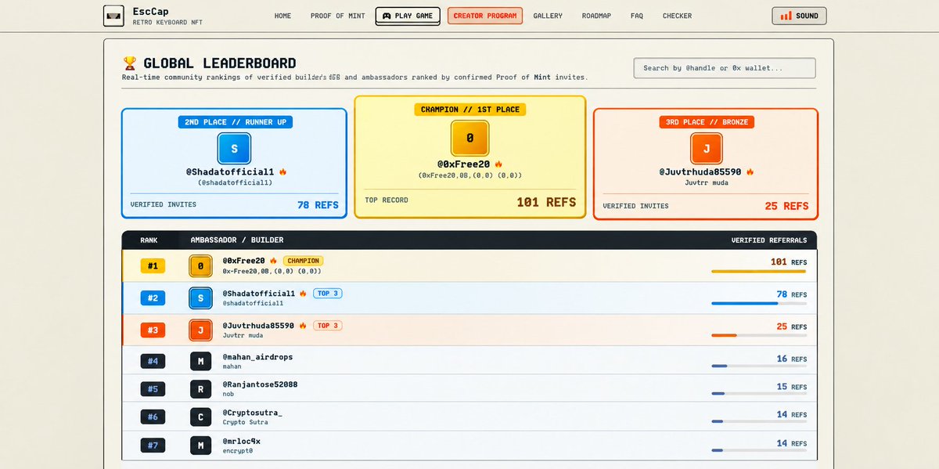Screen dimensions: 939x469
Task: Click the #6 rank badge
Action: 153,417
